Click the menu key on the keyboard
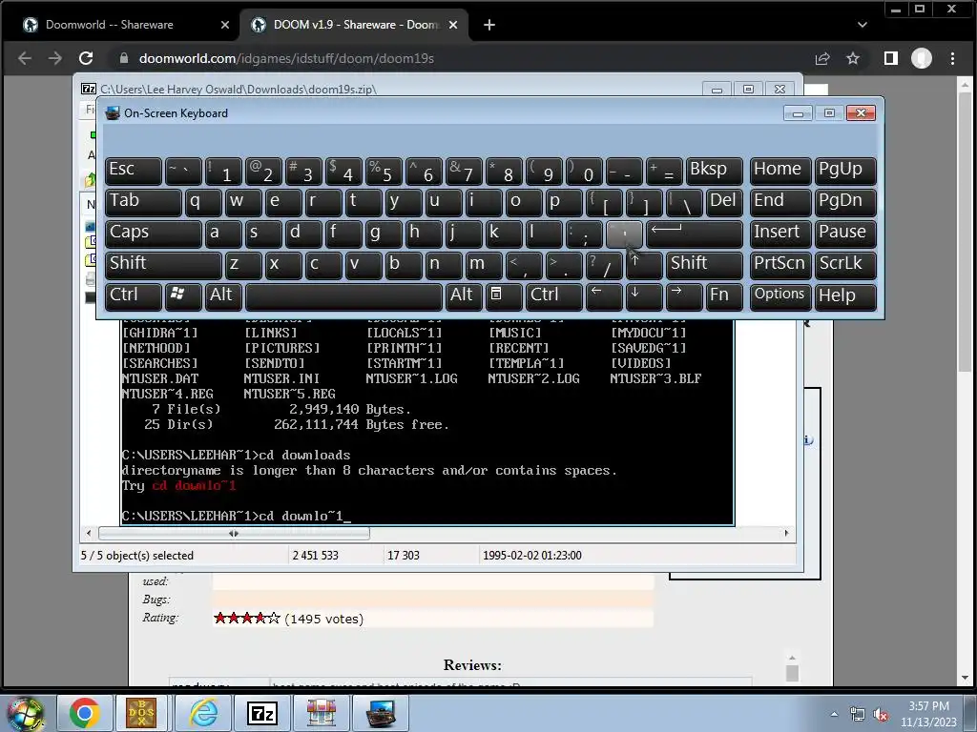Viewport: 977px width, 732px height. point(504,295)
